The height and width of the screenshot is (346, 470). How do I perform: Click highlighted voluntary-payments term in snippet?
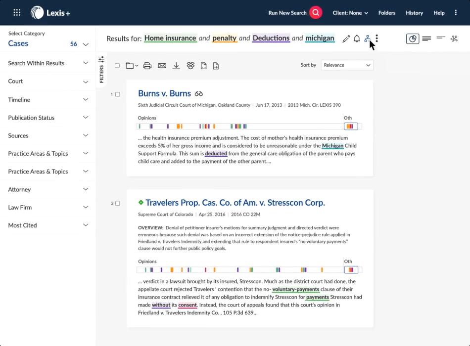pyautogui.click(x=295, y=289)
